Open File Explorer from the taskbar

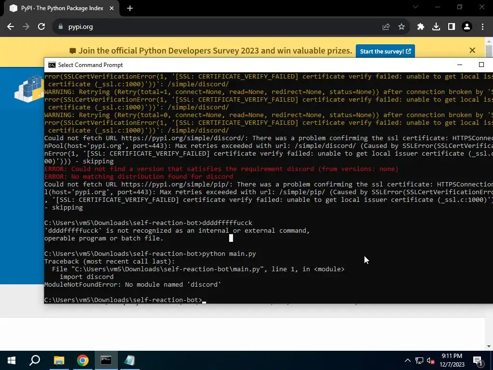coord(59,360)
